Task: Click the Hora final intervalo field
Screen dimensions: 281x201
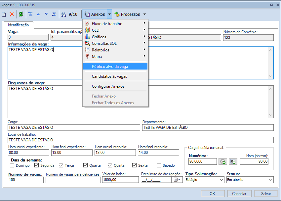Action: 159,153
